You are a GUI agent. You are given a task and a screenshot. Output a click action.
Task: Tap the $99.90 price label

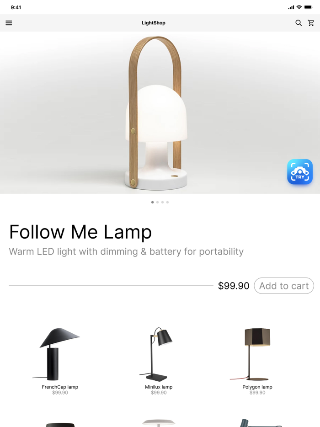[x=234, y=286]
